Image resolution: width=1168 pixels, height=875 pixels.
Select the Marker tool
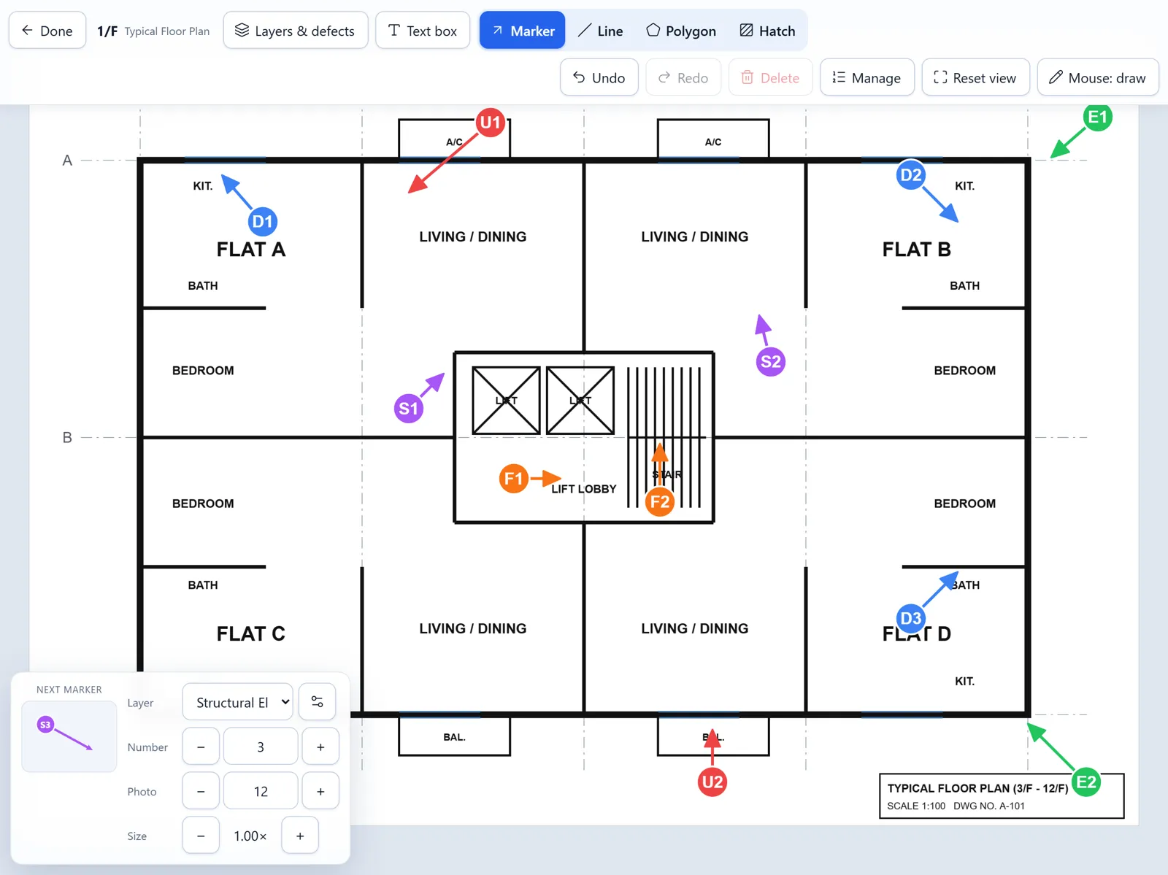[x=523, y=31]
